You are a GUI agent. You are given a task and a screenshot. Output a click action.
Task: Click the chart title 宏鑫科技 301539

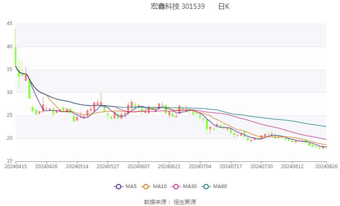pyautogui.click(x=178, y=6)
